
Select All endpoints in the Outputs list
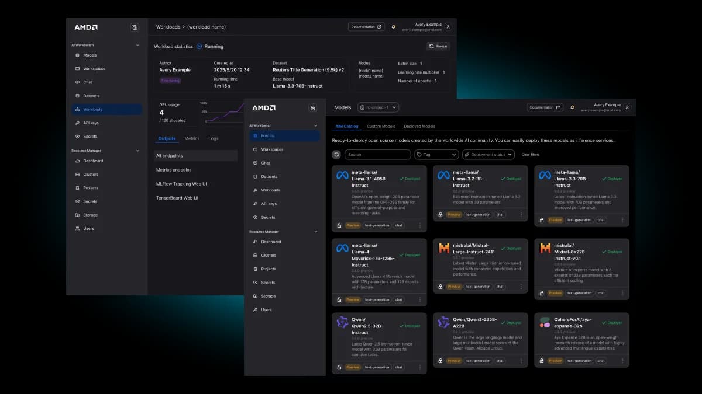(x=196, y=156)
